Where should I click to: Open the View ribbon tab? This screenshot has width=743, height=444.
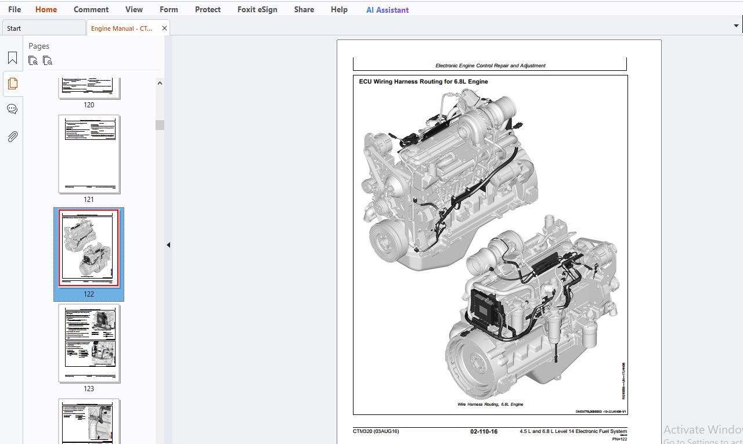pos(134,9)
